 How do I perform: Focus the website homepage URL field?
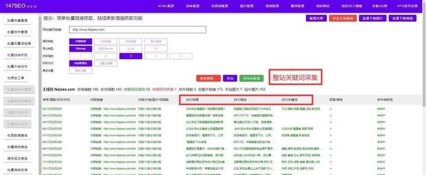click(x=138, y=30)
